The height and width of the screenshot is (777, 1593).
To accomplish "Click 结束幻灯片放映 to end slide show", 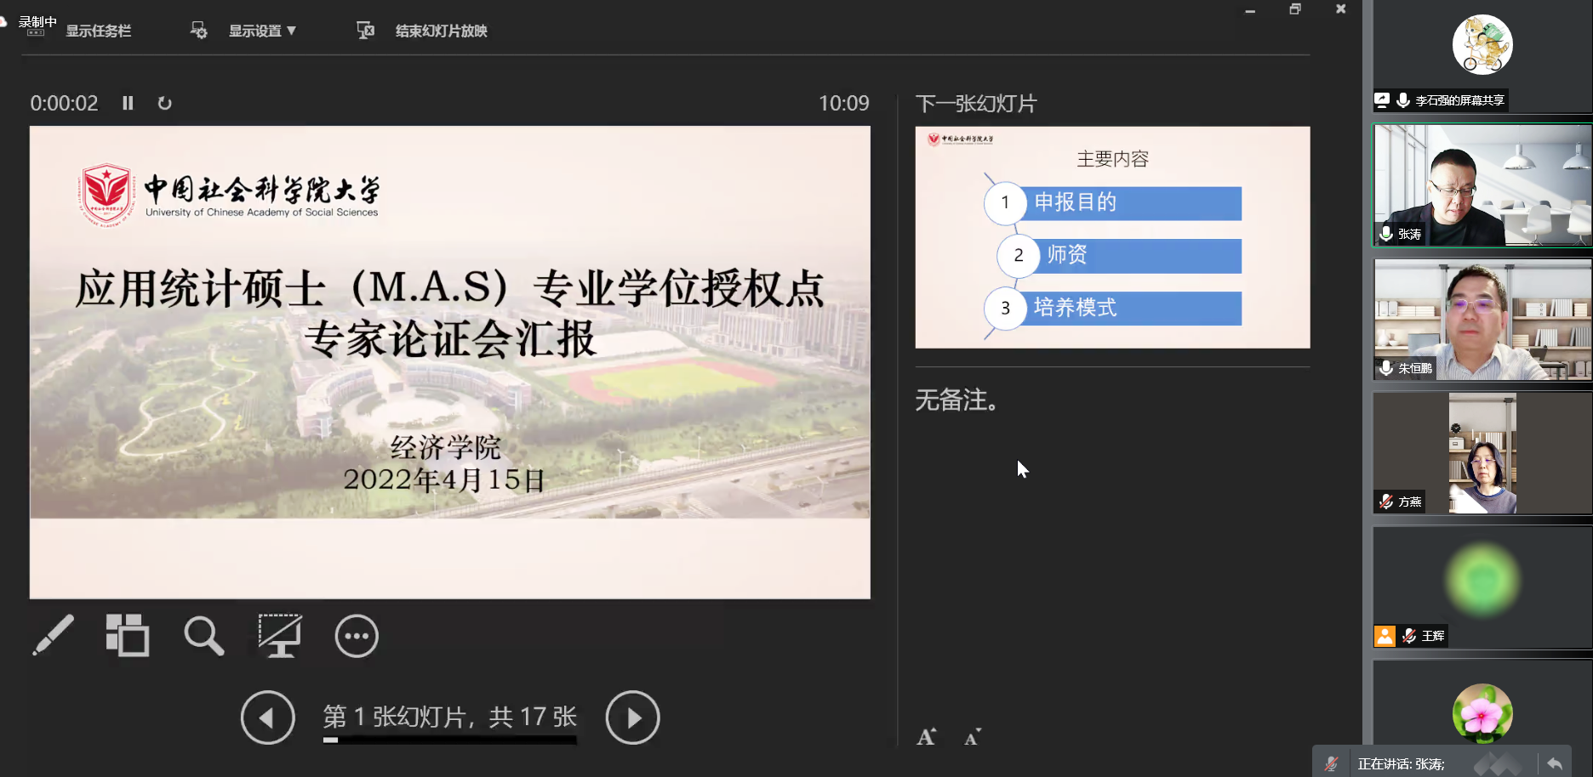I will 441,31.
